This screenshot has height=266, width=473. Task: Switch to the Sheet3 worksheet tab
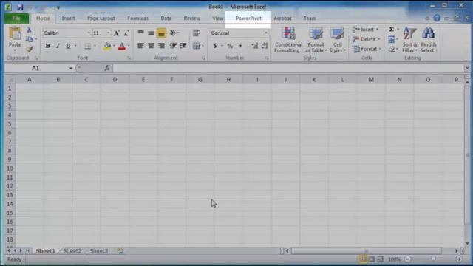[x=99, y=251]
